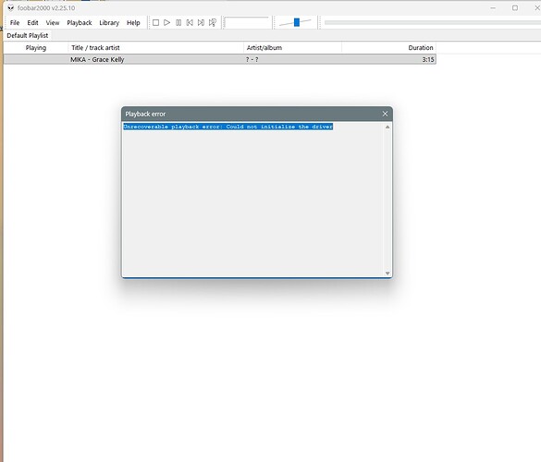This screenshot has height=462, width=541.
Task: Open the Help menu
Action: (x=133, y=23)
